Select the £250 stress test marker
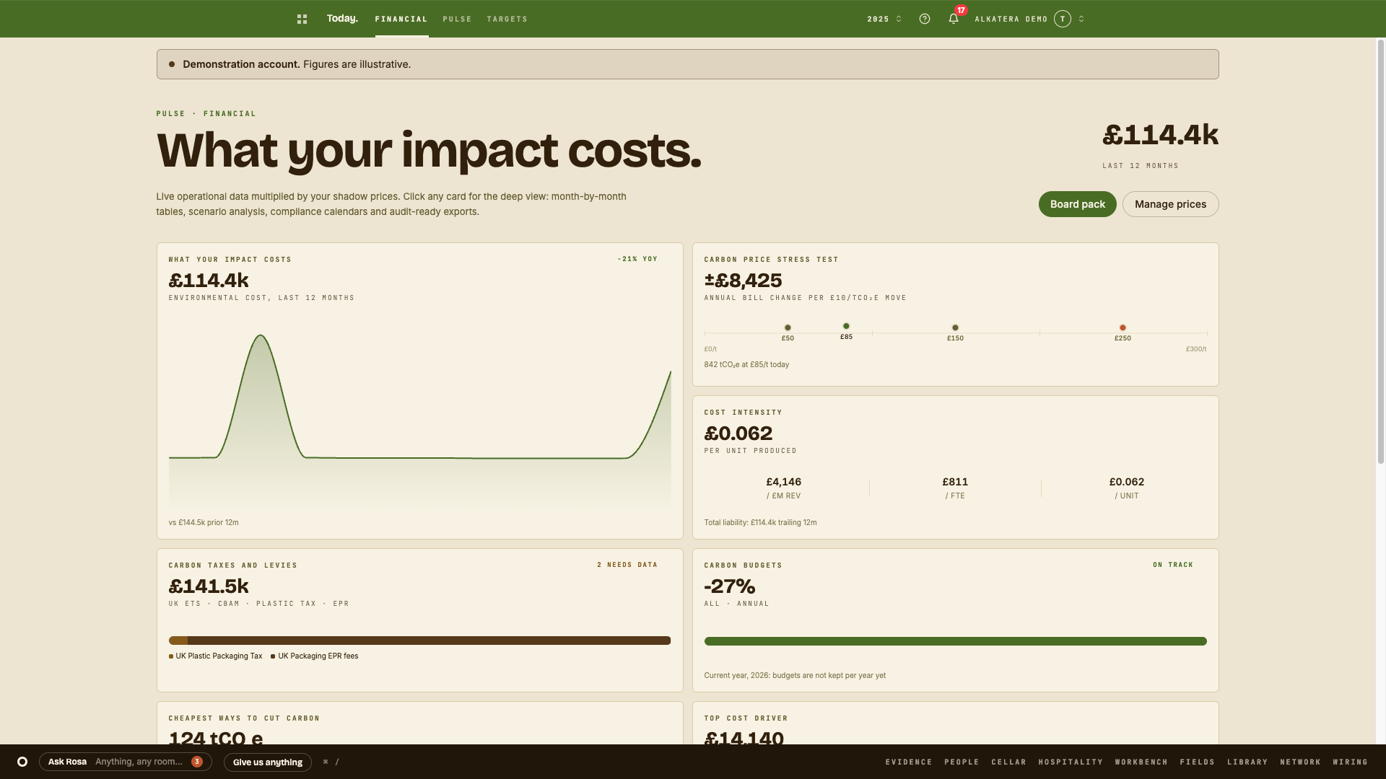Image resolution: width=1386 pixels, height=779 pixels. (x=1123, y=328)
